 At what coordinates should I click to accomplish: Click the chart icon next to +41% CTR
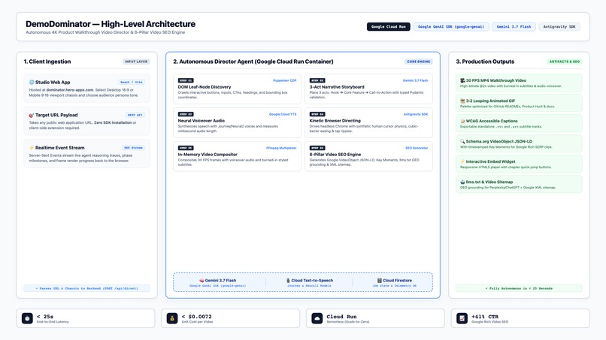tap(462, 318)
